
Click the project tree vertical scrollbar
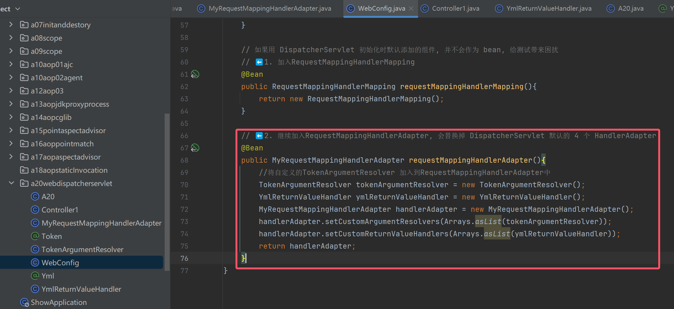pos(167,192)
